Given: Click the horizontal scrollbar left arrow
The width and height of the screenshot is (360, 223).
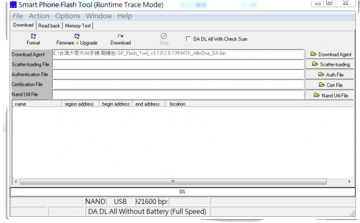Looking at the screenshot, I should pyautogui.click(x=16, y=182).
